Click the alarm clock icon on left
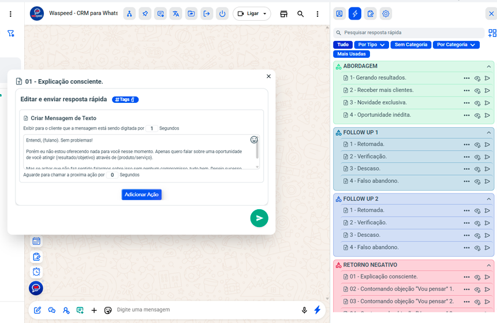 click(36, 272)
